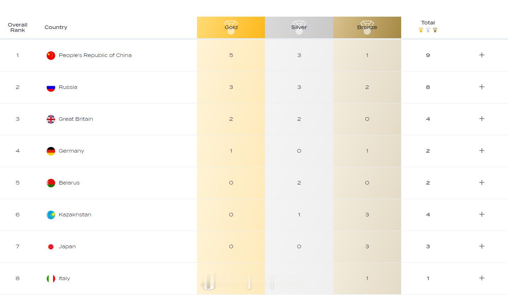Click the Japan flag icon
The image size is (508, 295).
coord(51,246)
